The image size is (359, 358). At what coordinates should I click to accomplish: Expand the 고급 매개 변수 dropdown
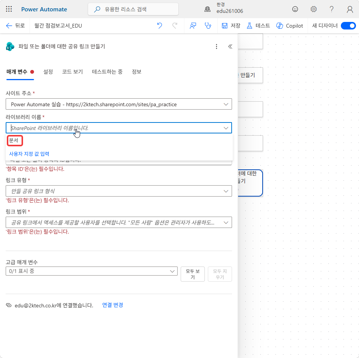tap(91, 271)
